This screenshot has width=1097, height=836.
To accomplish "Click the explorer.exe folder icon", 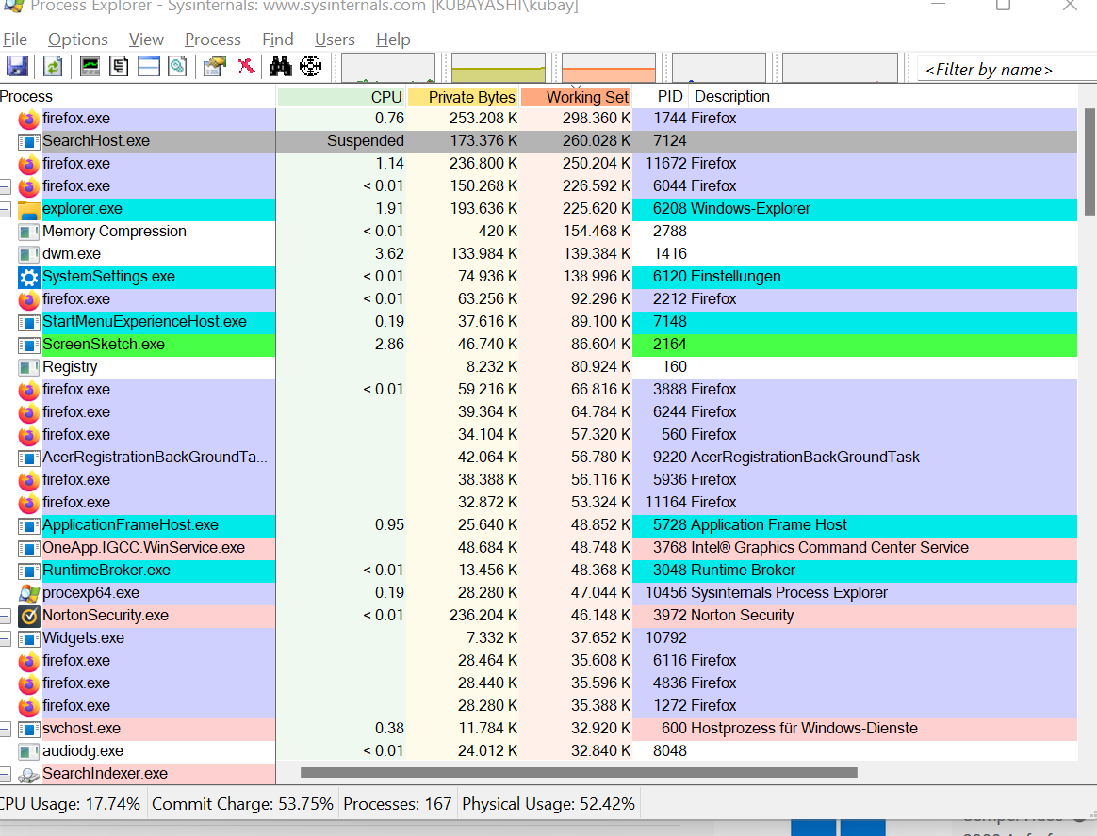I will [x=28, y=210].
